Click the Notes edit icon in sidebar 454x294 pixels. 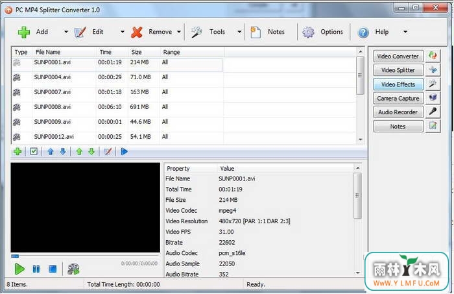pos(433,126)
